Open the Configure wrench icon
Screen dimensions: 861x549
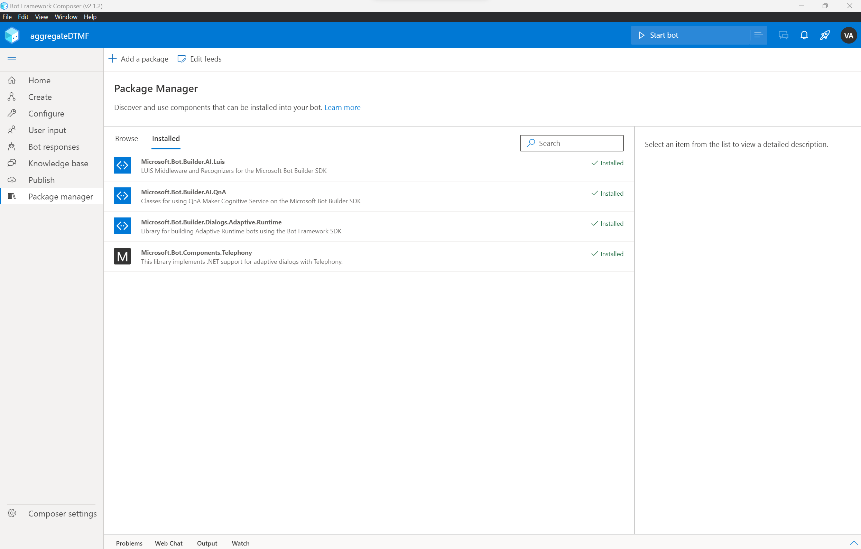click(12, 114)
